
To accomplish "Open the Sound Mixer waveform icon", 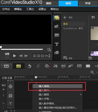I will [56, 66].
